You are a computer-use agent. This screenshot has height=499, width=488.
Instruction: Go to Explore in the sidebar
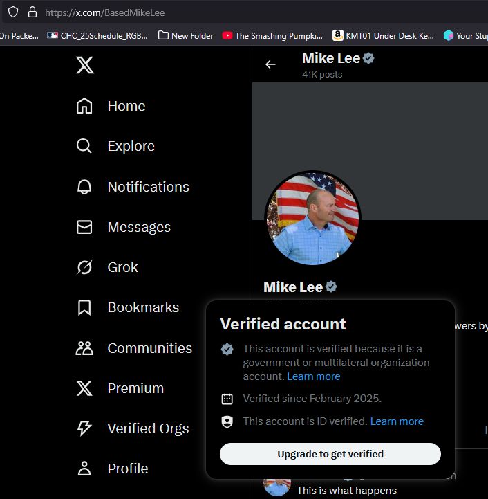pyautogui.click(x=115, y=146)
